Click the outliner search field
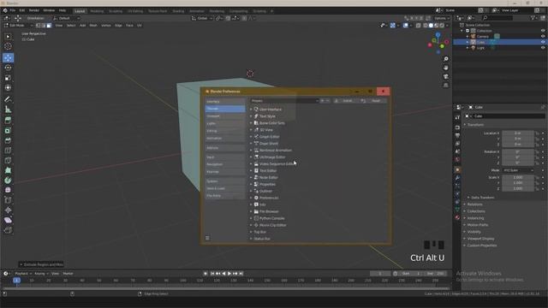 pos(497,18)
